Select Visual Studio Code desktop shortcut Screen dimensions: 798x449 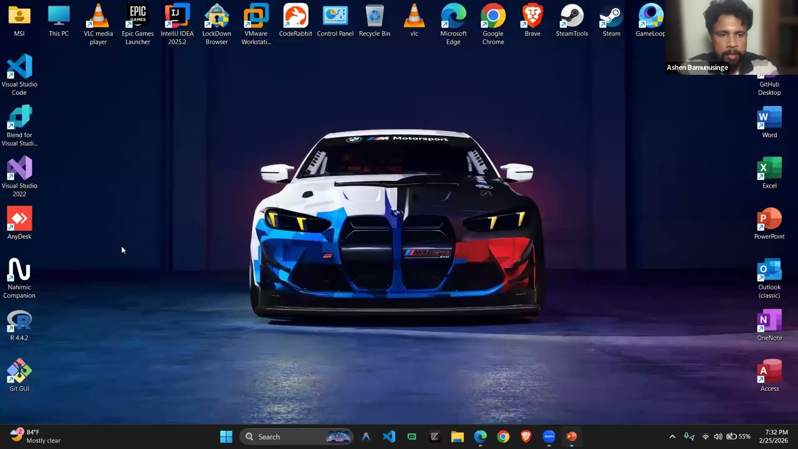[19, 75]
